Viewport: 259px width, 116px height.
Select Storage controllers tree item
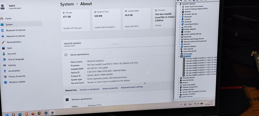click(x=189, y=94)
